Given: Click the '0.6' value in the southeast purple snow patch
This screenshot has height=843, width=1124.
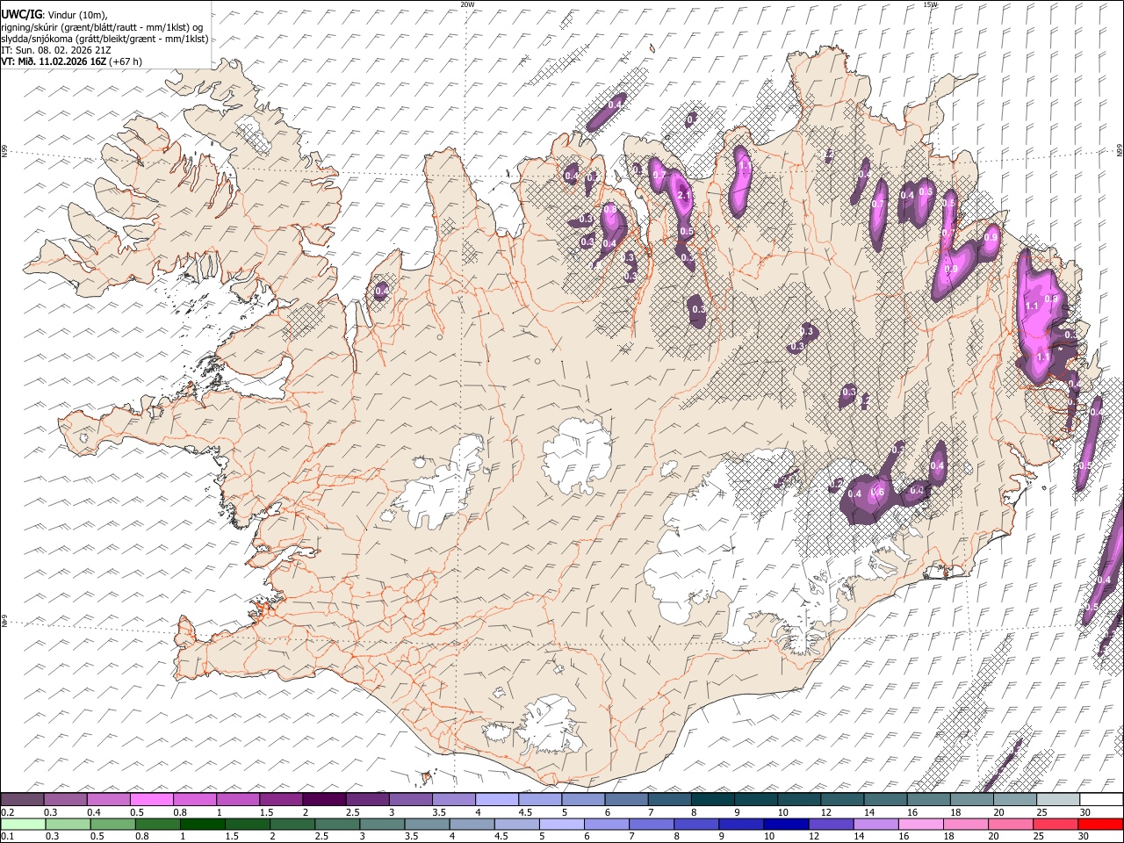Looking at the screenshot, I should 876,493.
